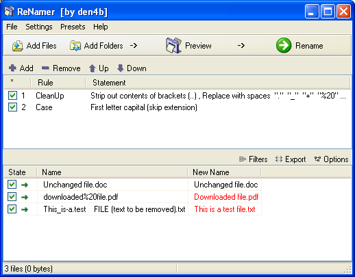Disable the CleanUp rule checkbox
This screenshot has width=355, height=277.
pyautogui.click(x=12, y=96)
